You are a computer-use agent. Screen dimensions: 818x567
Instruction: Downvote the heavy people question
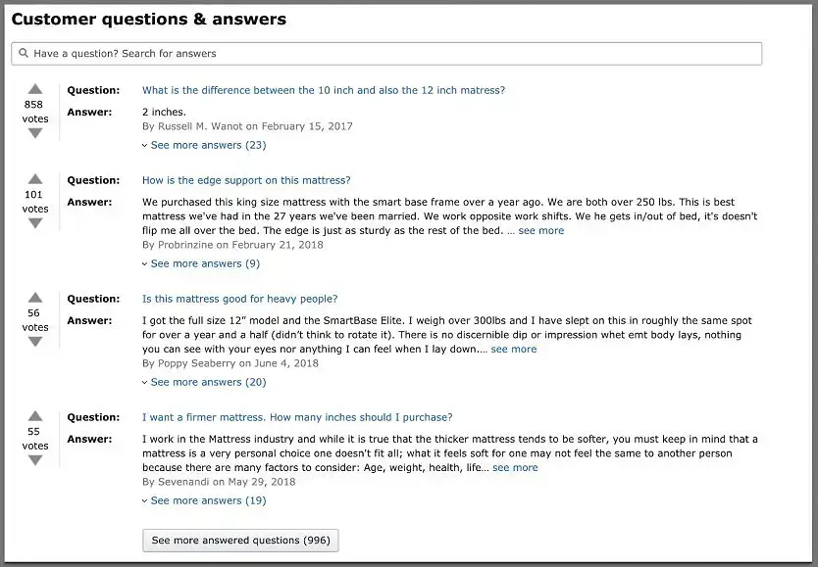[x=35, y=342]
